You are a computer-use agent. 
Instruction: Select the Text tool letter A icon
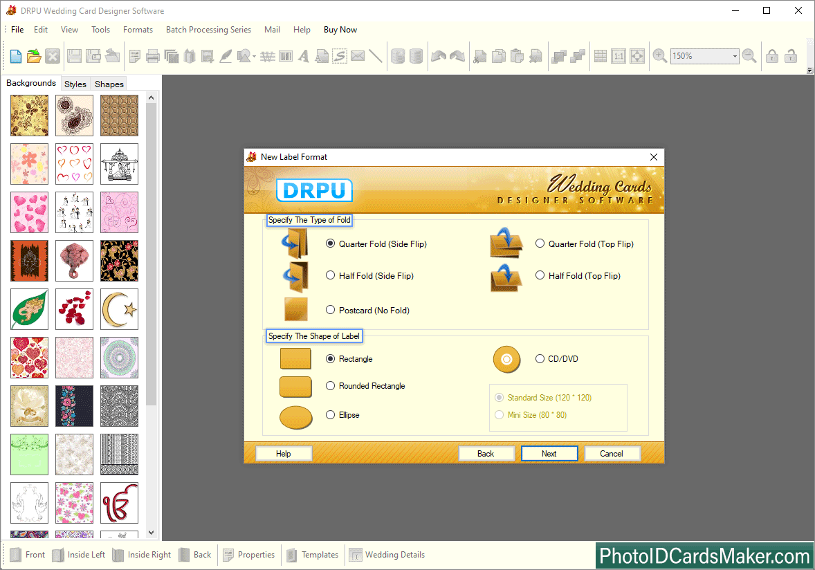point(304,56)
